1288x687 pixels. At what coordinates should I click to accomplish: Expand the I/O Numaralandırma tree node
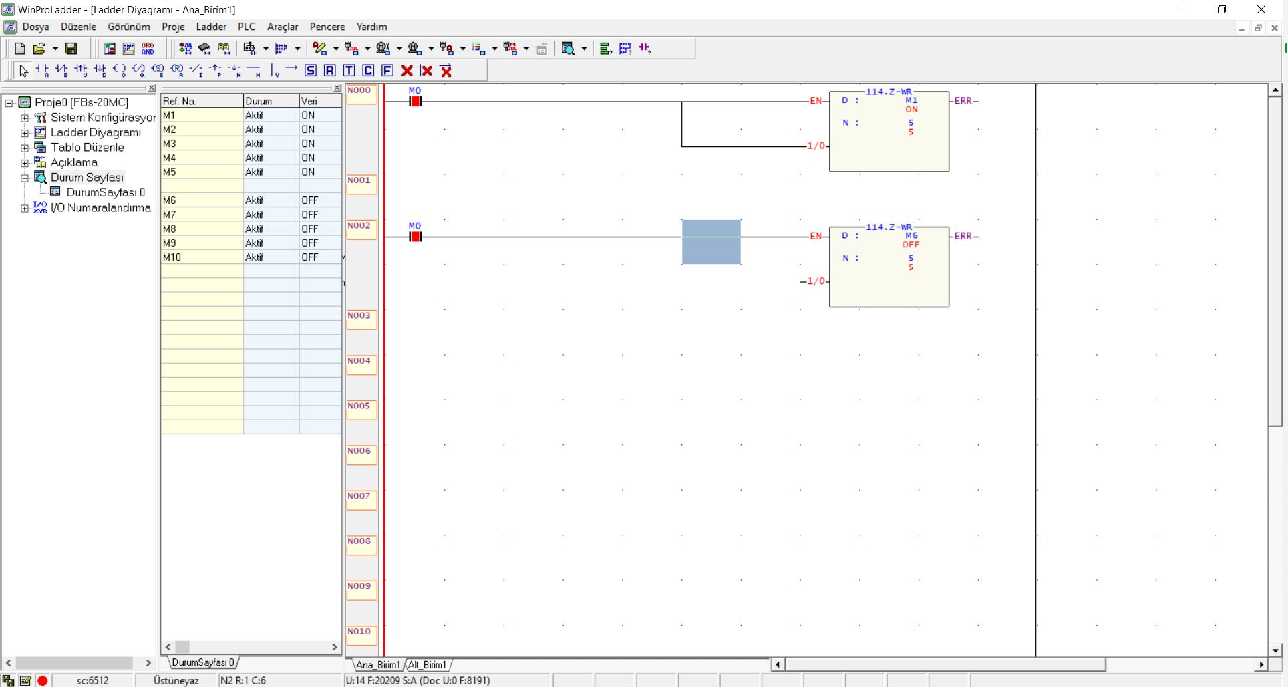[x=25, y=208]
